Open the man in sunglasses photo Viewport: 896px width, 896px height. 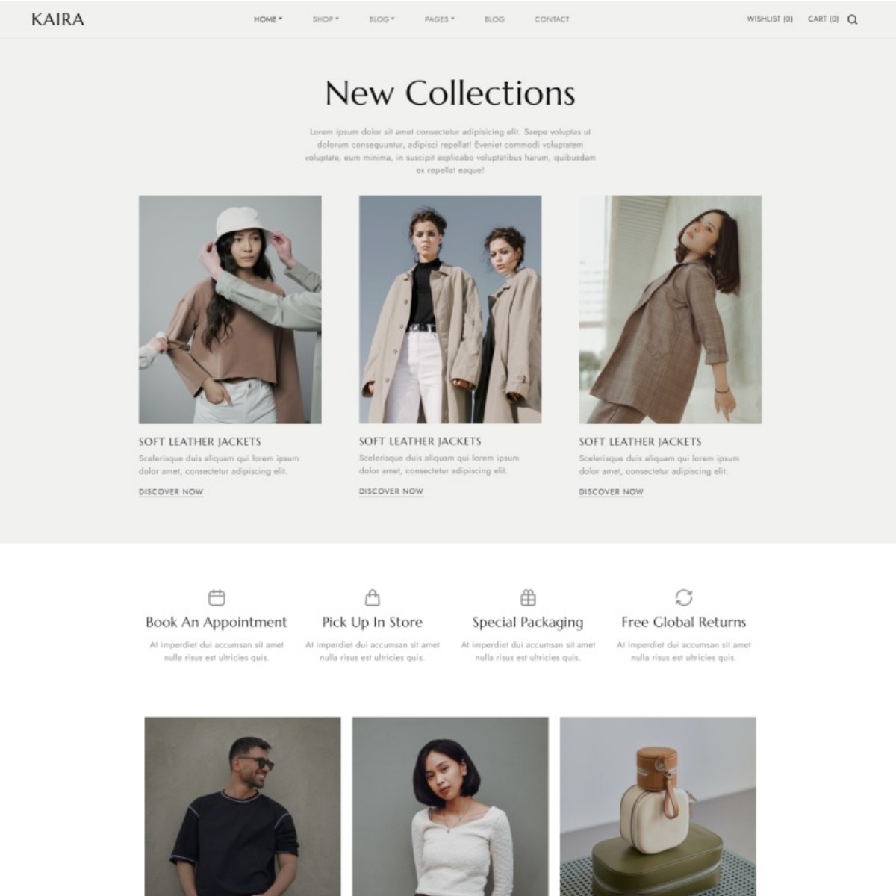243,806
